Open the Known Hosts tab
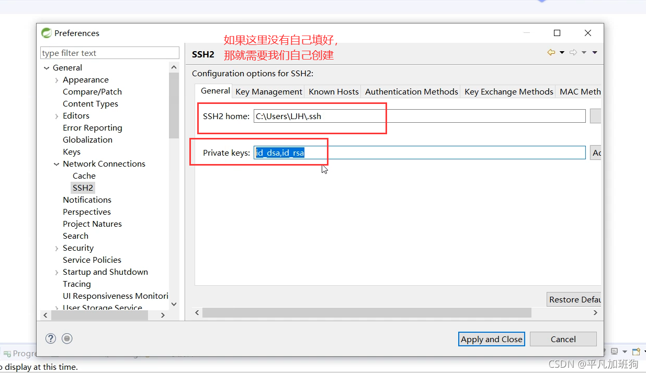Screen dimensions: 646x374 (334, 91)
